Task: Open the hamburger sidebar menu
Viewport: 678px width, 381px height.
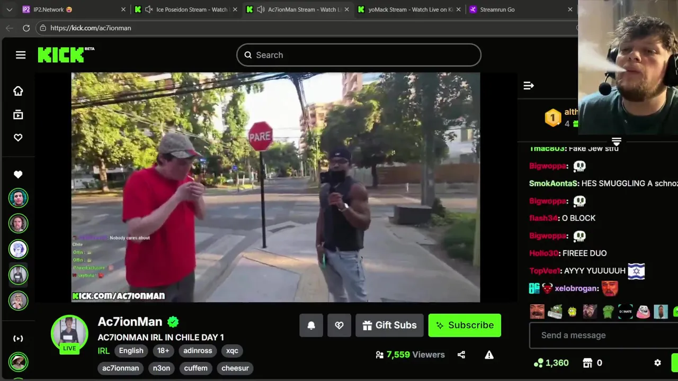Action: tap(21, 55)
